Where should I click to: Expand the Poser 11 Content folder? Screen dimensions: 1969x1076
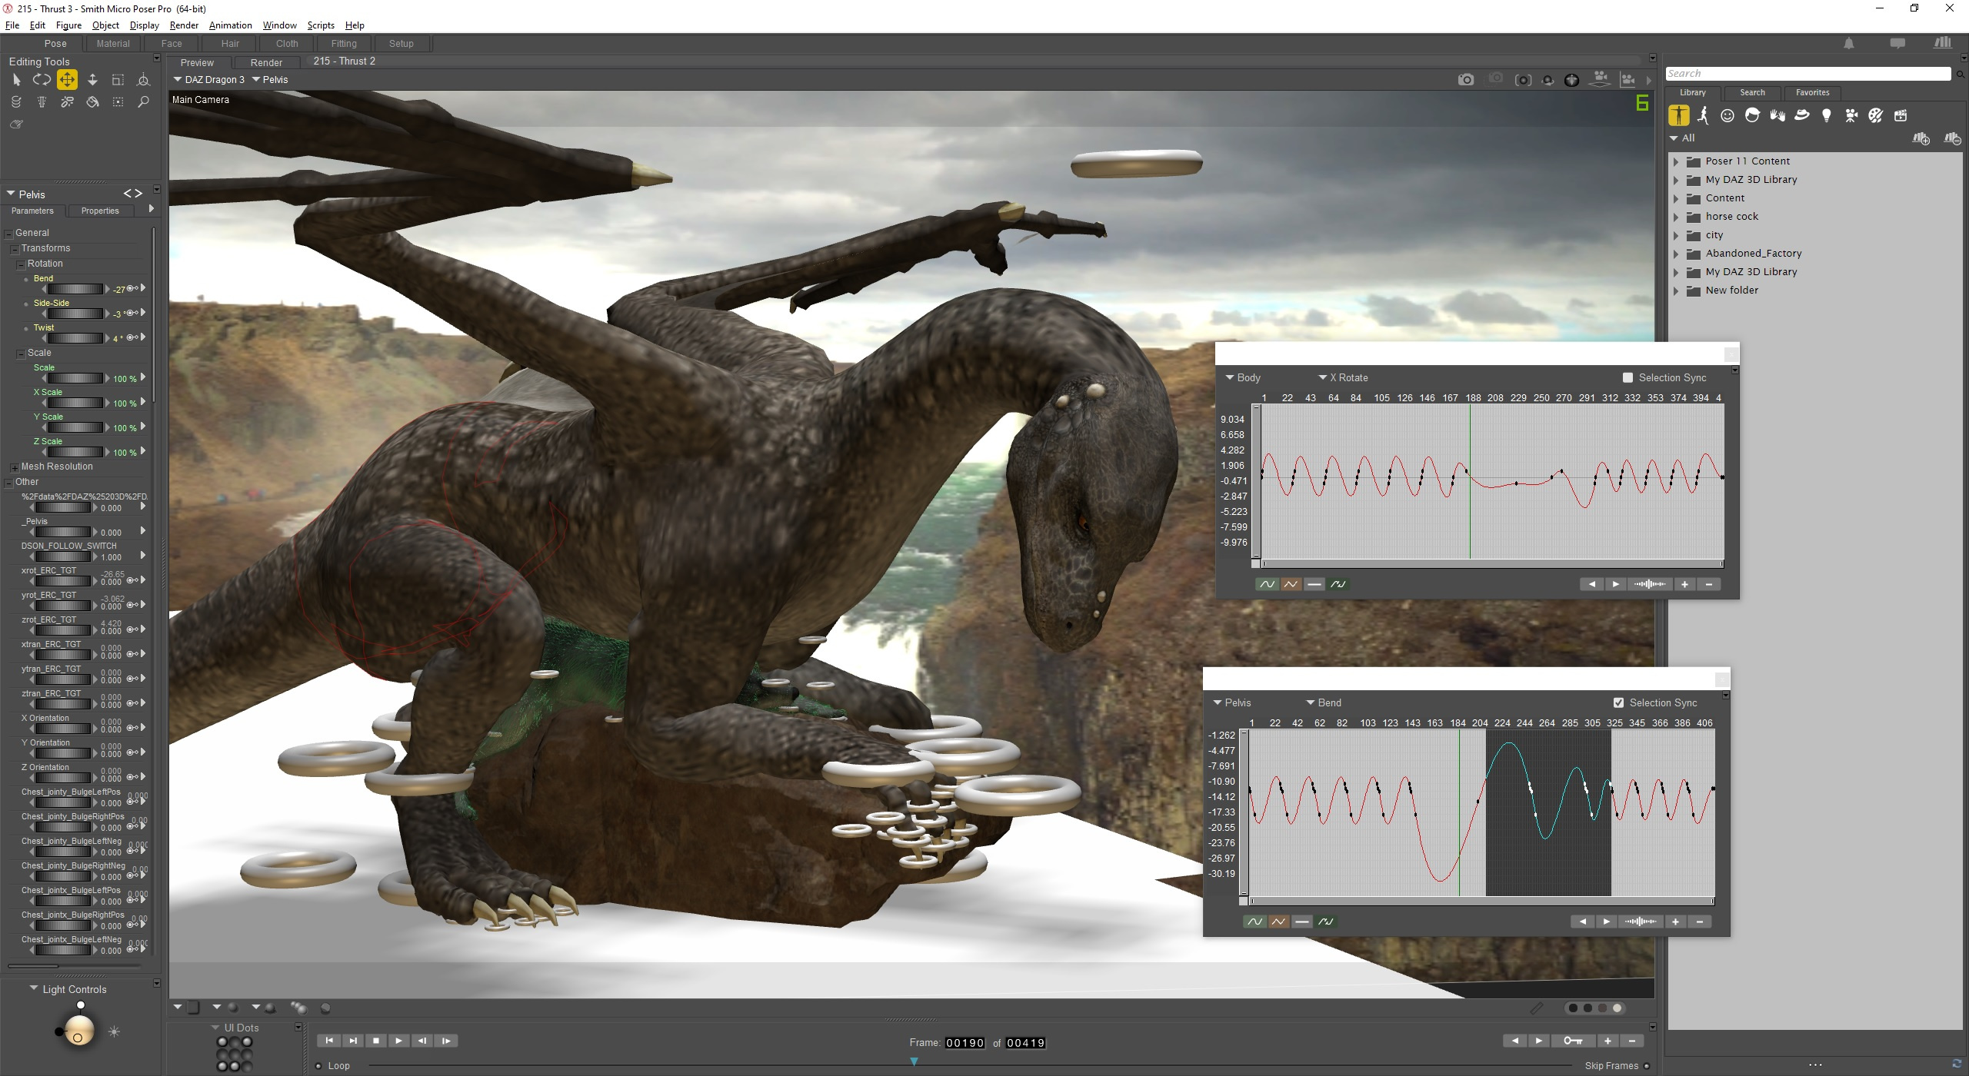(x=1676, y=161)
